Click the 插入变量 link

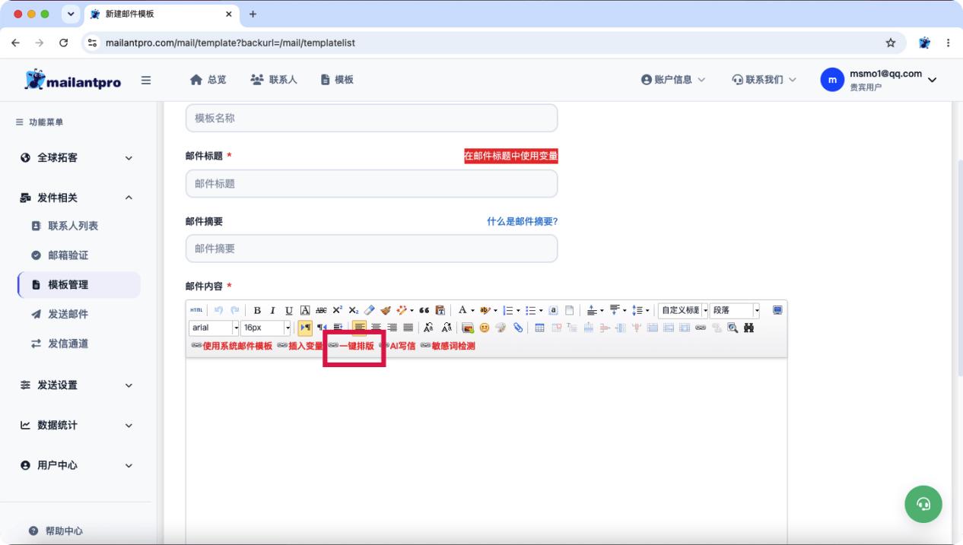[300, 346]
